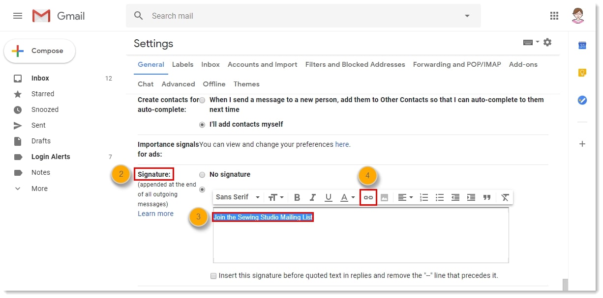Click the quote formatting icon
The width and height of the screenshot is (603, 298).
[487, 197]
